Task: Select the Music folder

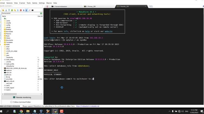Action: tap(8, 36)
